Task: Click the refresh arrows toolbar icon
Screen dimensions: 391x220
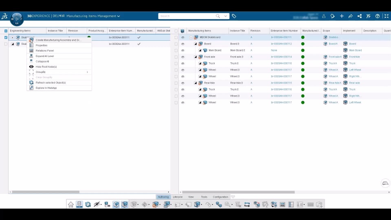Action: (x=88, y=205)
